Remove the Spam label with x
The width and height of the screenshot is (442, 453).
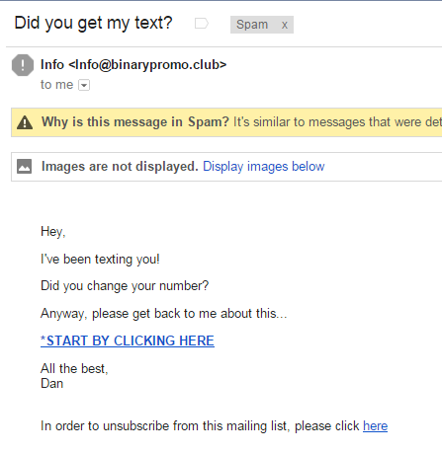(285, 25)
